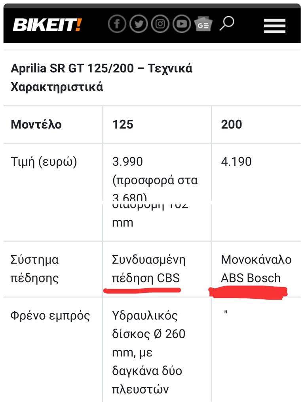Screen dimensions: 304x405
Task: Click the 3.990 price cell
Action: (x=128, y=162)
